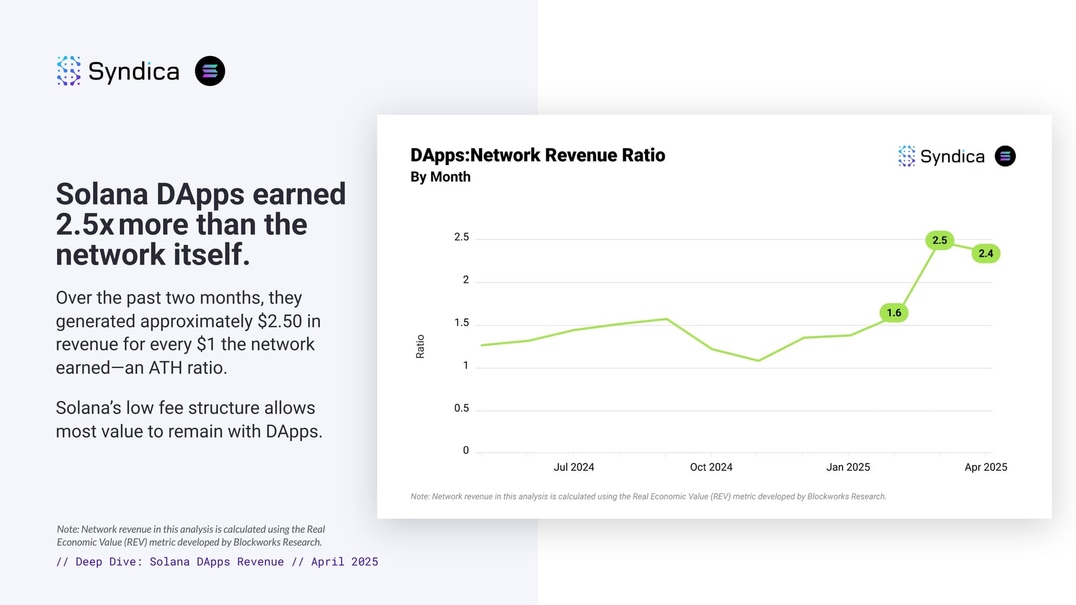Select the green 2.4 data point bubble
1076x605 pixels.
pyautogui.click(x=986, y=253)
